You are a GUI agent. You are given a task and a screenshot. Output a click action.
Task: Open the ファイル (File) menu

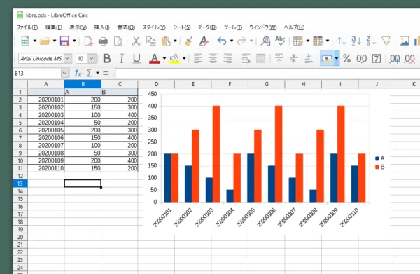pos(27,27)
